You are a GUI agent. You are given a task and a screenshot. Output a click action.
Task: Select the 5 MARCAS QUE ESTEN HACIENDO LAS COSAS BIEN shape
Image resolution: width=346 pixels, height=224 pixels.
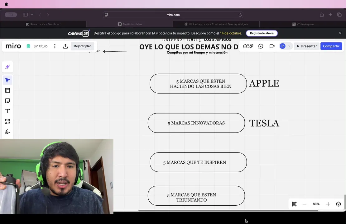198,84
